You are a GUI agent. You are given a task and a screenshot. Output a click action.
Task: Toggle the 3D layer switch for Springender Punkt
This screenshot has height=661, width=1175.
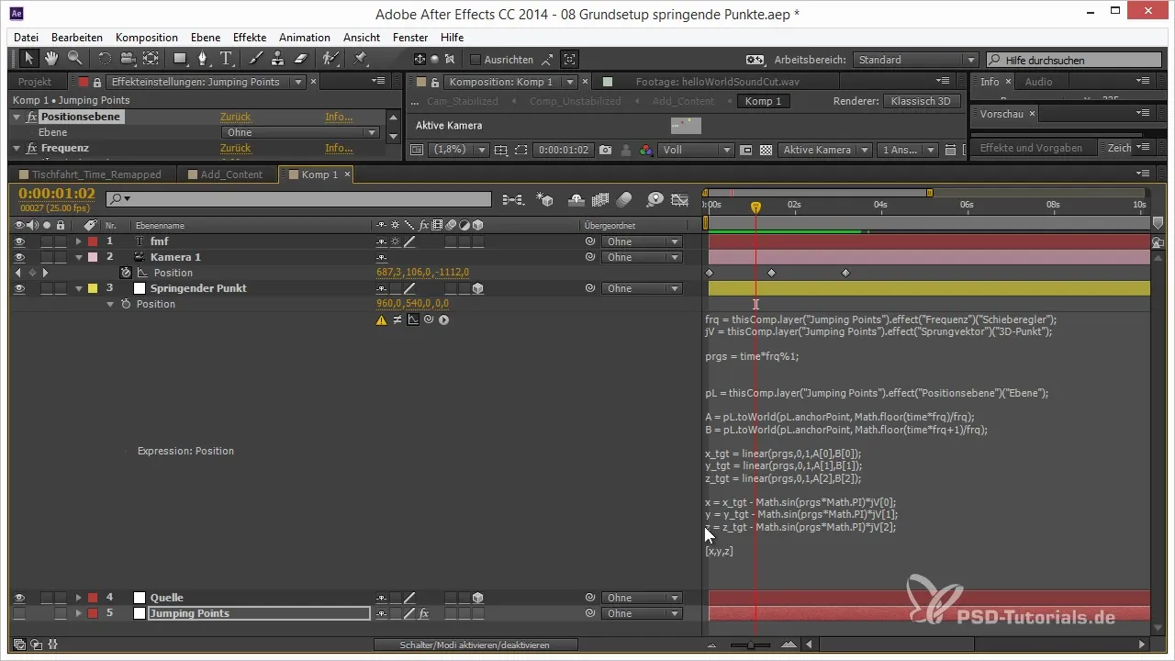478,288
